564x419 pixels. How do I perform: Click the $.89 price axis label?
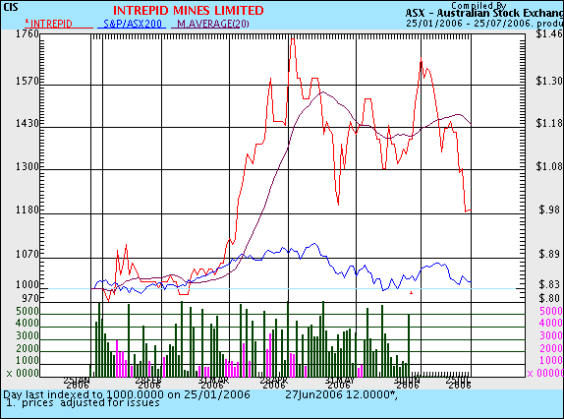point(550,255)
